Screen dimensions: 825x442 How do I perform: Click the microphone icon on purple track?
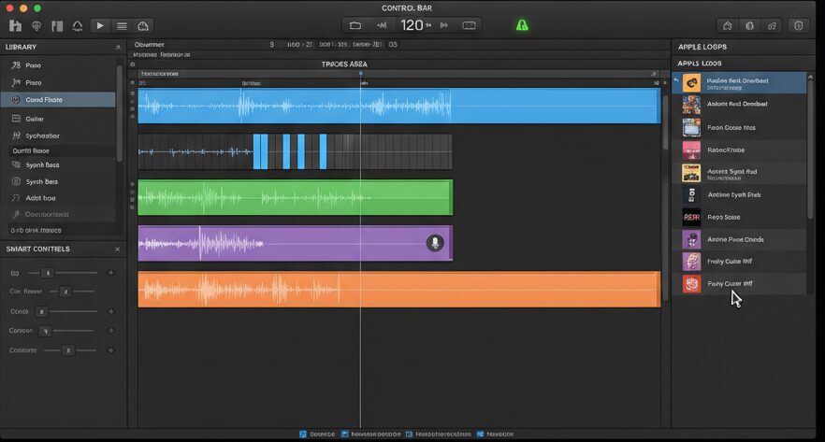[x=434, y=243]
